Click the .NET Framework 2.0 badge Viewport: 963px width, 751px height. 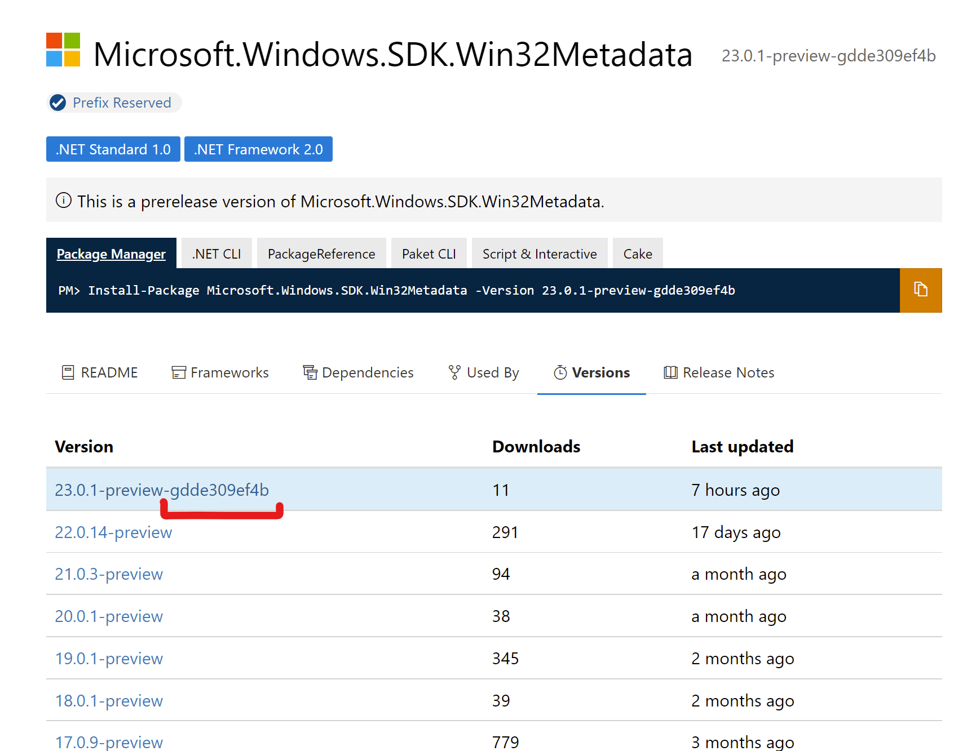(258, 149)
